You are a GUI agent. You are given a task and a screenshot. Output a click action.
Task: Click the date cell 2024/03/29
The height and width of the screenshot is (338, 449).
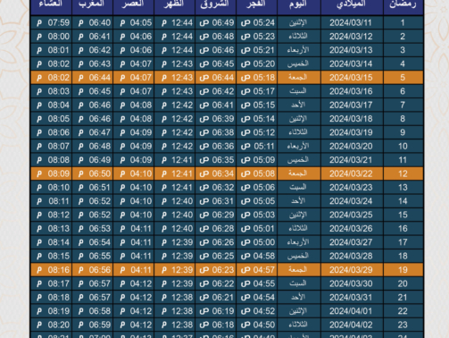pyautogui.click(x=352, y=270)
